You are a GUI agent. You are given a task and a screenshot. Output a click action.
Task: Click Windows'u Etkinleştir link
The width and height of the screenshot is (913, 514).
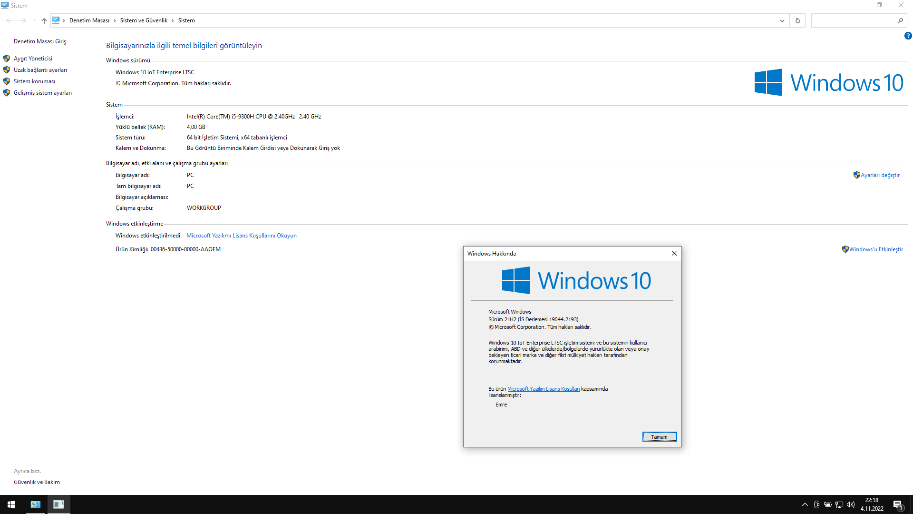pos(876,249)
